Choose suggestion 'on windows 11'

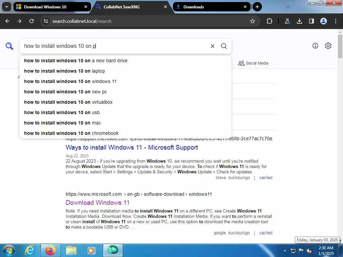(126, 82)
